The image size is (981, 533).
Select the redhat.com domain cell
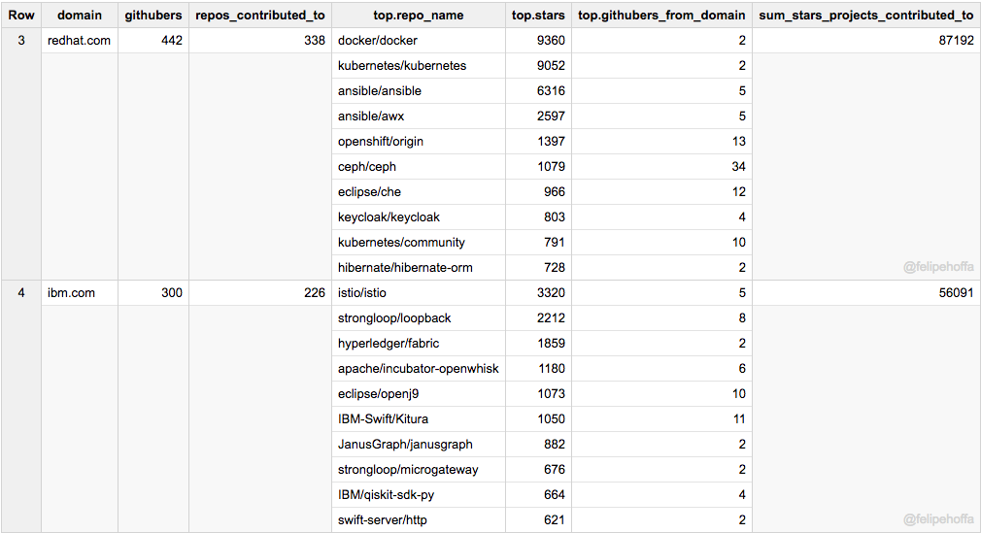pyautogui.click(x=79, y=41)
